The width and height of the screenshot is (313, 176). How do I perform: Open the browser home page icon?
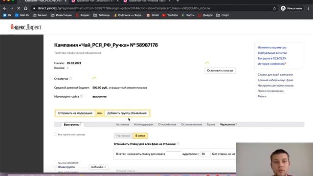pyautogui.click(x=25, y=8)
